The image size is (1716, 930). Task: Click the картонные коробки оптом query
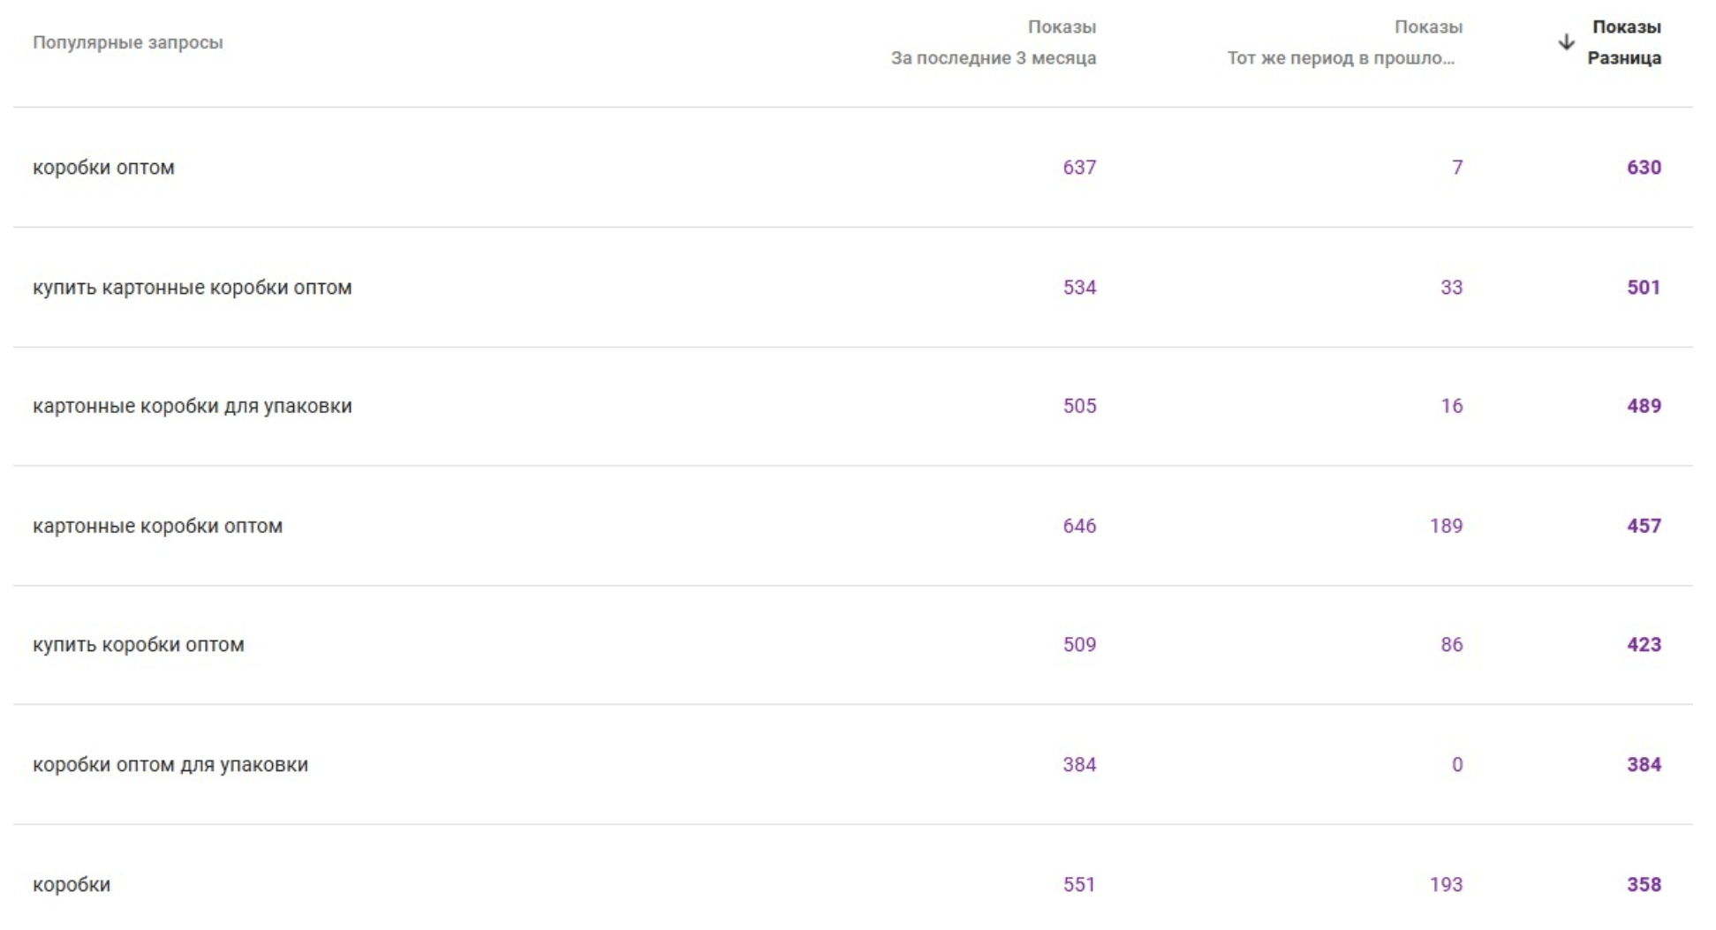[157, 526]
